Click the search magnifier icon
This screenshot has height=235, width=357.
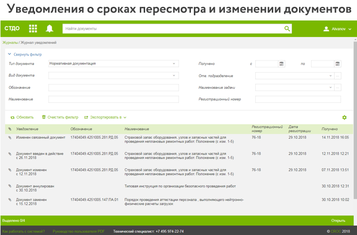[x=287, y=29]
